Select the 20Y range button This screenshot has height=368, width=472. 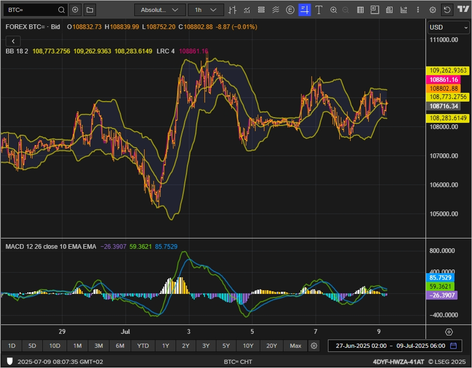pos(271,346)
